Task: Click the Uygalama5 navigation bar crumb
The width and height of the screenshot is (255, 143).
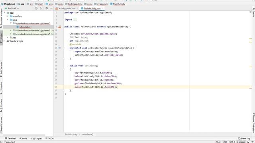Action: pyautogui.click(x=8, y=4)
